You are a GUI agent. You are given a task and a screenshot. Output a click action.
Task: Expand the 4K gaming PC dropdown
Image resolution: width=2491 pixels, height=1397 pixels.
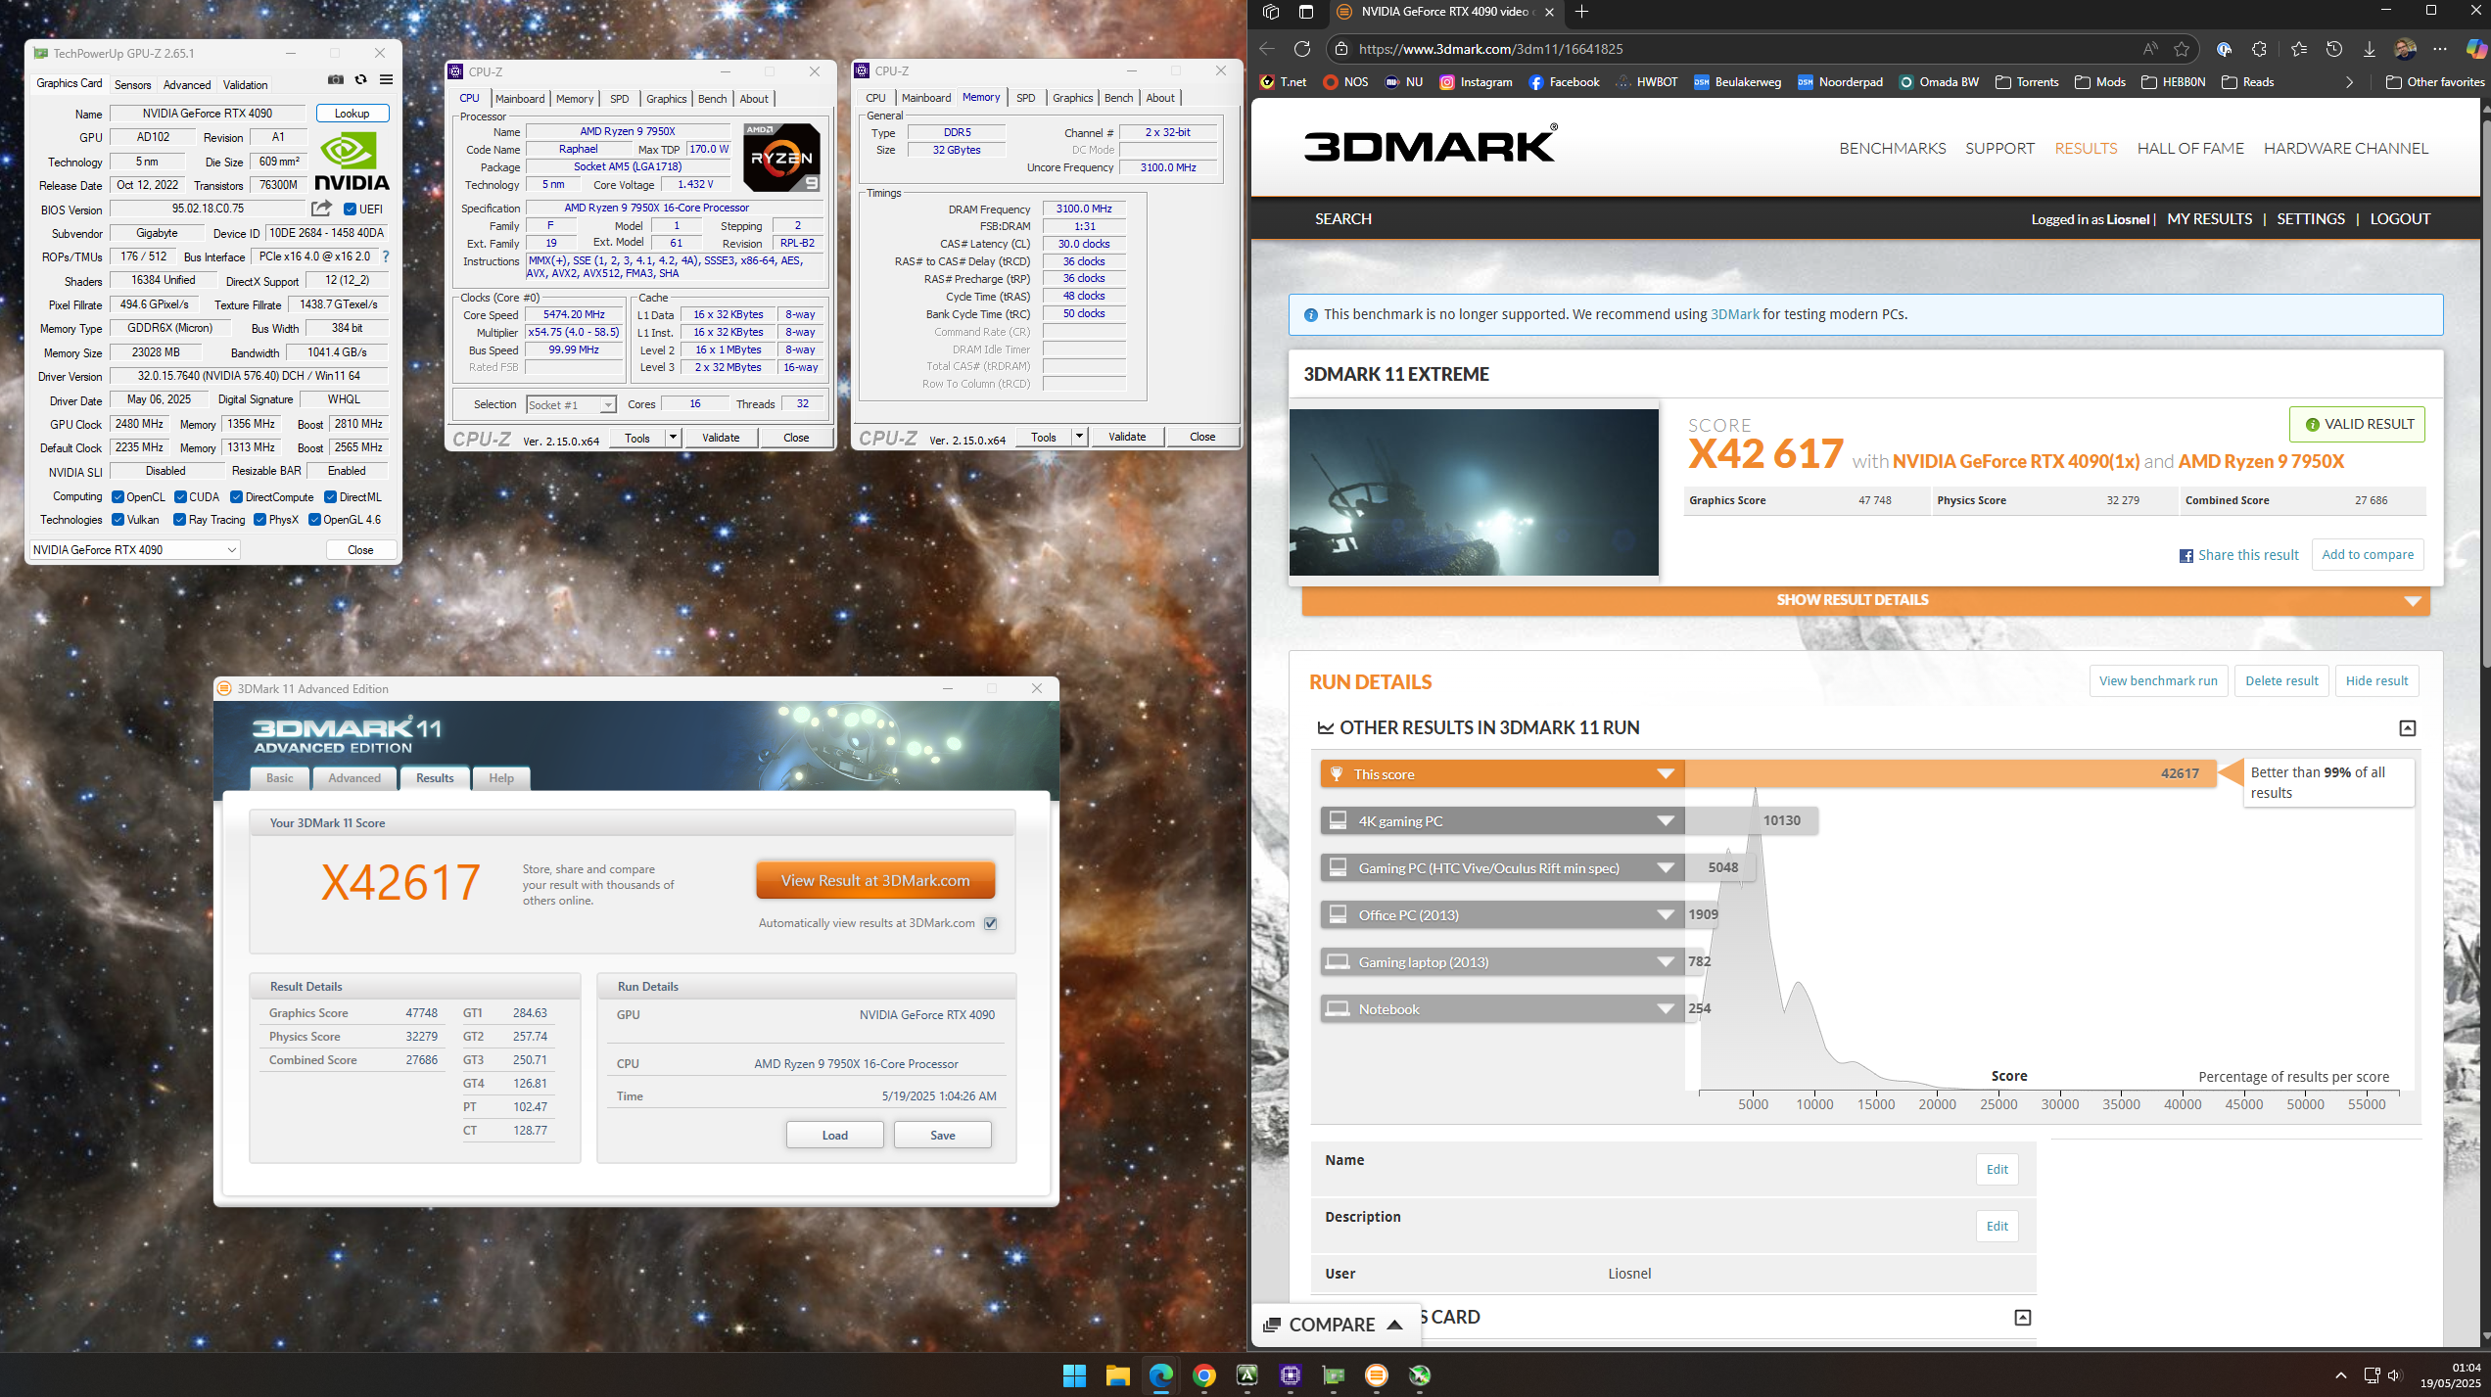pyautogui.click(x=1665, y=821)
